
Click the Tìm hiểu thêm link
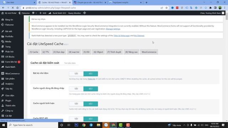pyautogui.click(x=70, y=63)
